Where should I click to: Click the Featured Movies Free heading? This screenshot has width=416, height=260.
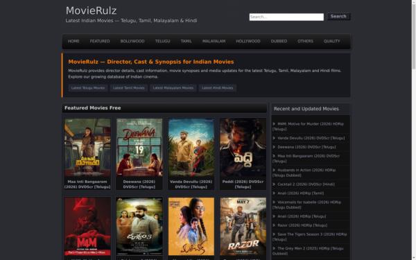click(x=93, y=108)
